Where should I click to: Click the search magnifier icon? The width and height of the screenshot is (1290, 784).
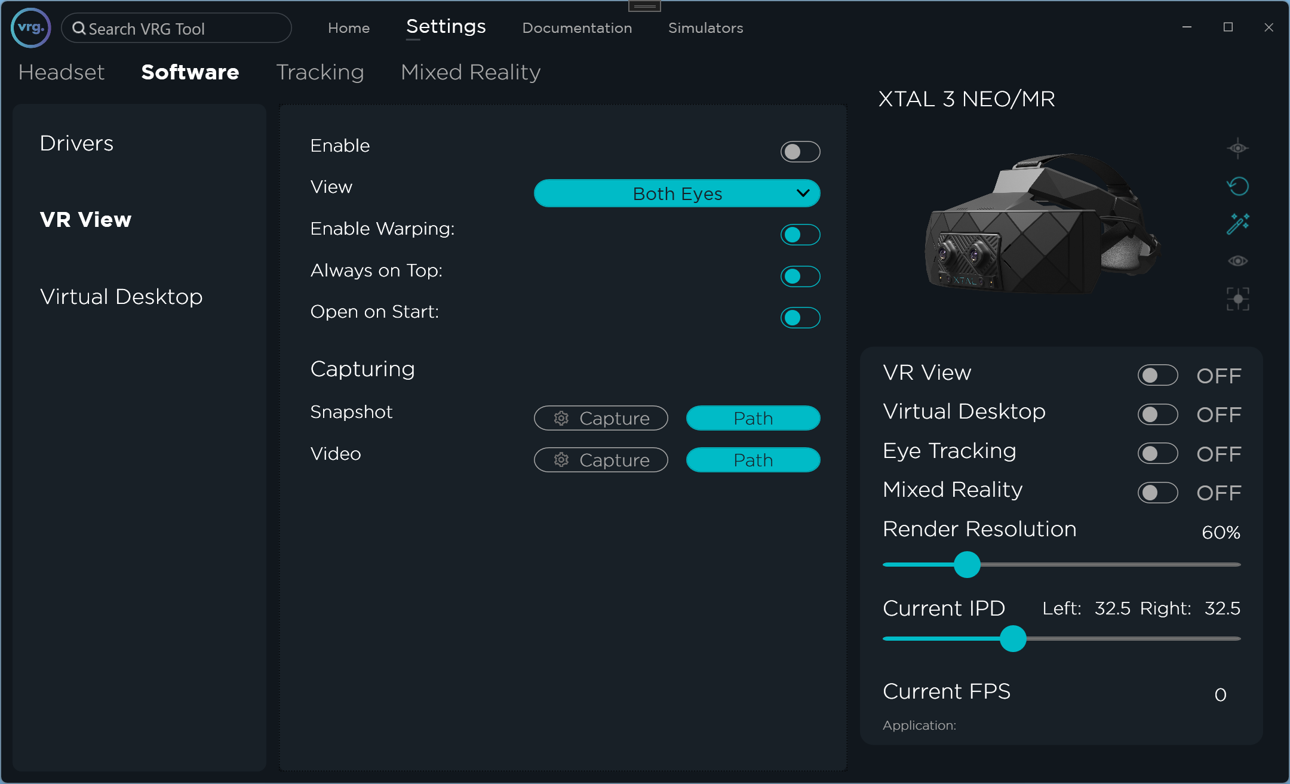[79, 28]
